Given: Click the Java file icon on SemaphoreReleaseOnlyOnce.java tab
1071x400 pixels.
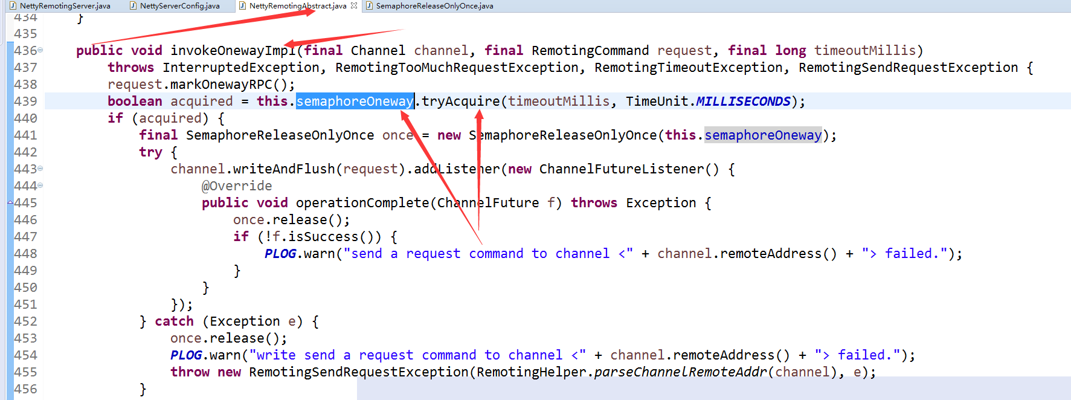Looking at the screenshot, I should point(369,6).
